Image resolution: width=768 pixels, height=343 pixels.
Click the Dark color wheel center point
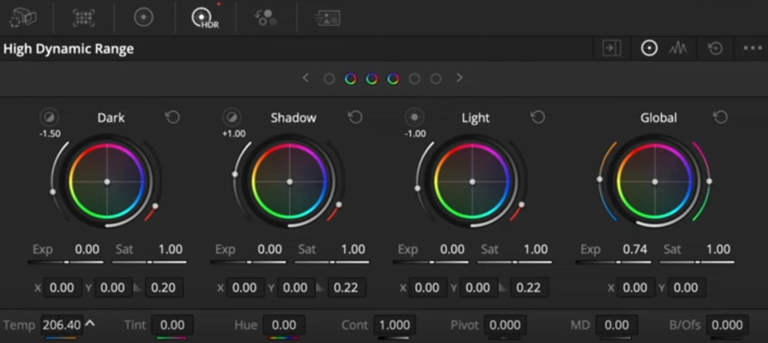click(107, 182)
